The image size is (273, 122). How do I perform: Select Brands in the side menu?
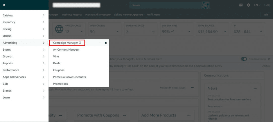click(x=24, y=91)
